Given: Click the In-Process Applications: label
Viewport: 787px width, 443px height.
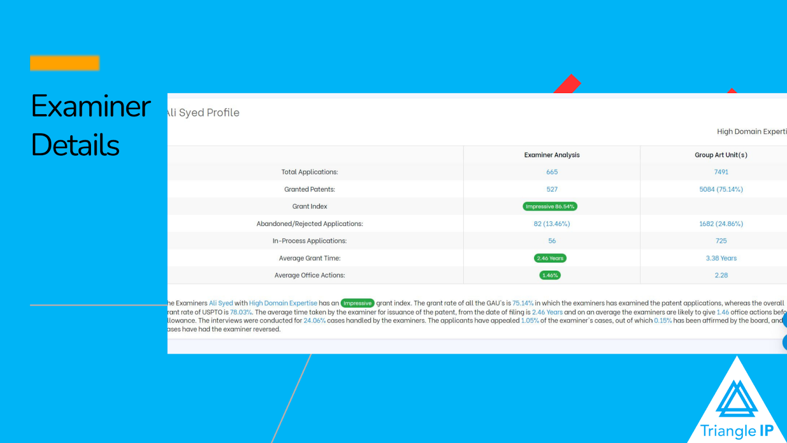Looking at the screenshot, I should pyautogui.click(x=309, y=241).
